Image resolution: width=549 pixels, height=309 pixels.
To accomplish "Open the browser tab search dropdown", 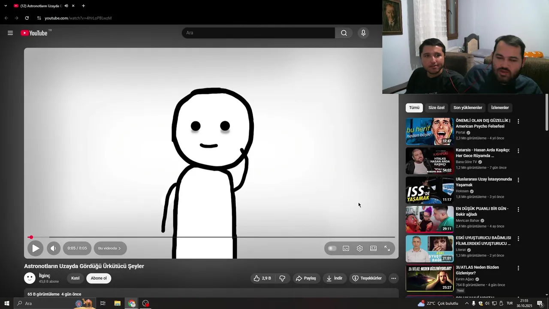I will pyautogui.click(x=6, y=6).
